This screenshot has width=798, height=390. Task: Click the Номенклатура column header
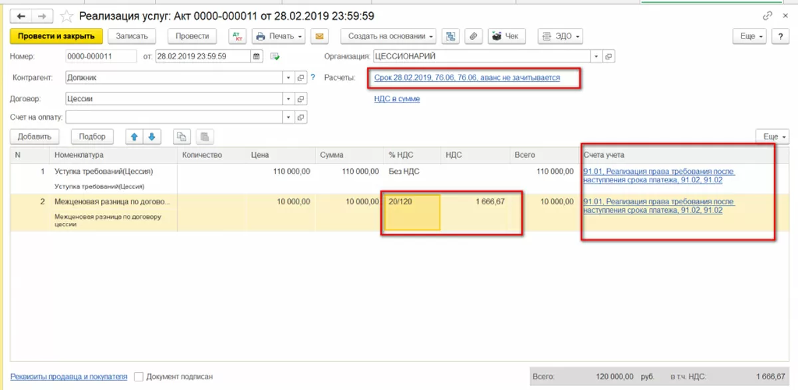(x=114, y=154)
